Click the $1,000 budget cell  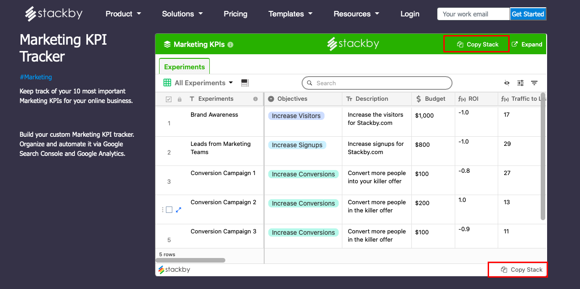pos(433,122)
